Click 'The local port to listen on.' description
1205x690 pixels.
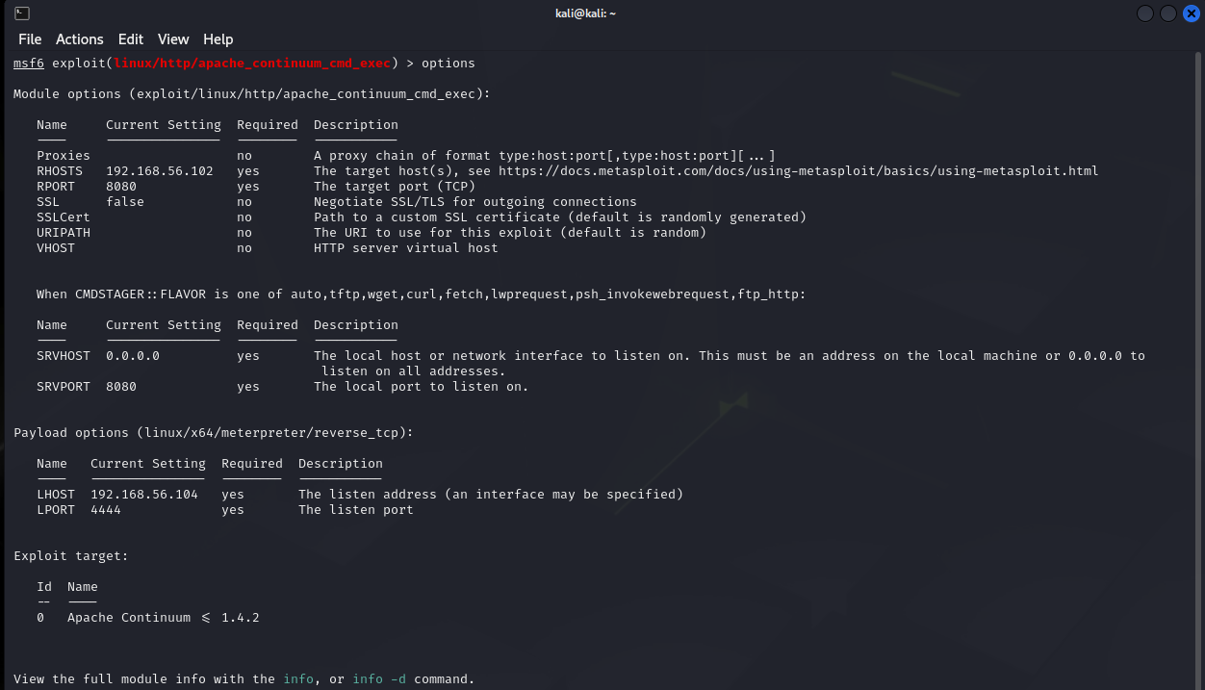422,387
